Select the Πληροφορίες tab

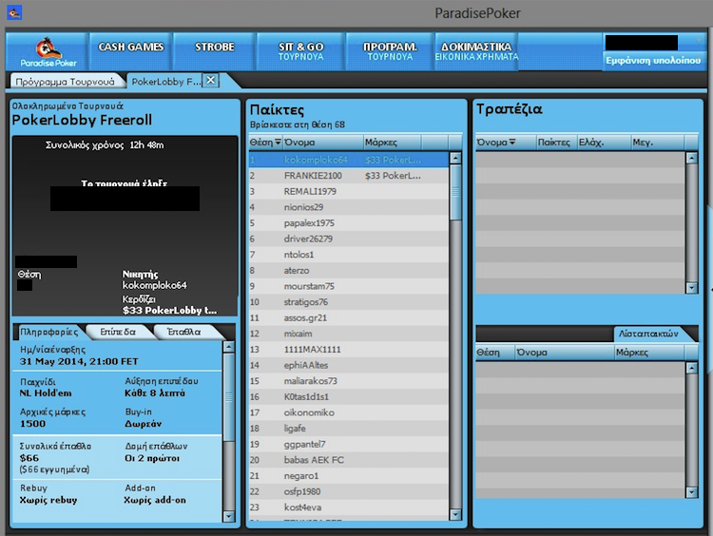click(x=48, y=332)
